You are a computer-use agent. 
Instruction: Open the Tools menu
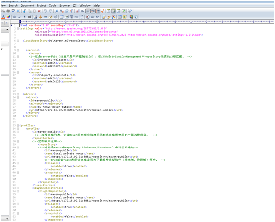(53, 5)
